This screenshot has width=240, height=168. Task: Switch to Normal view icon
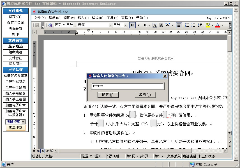pyautogui.click(x=34, y=151)
